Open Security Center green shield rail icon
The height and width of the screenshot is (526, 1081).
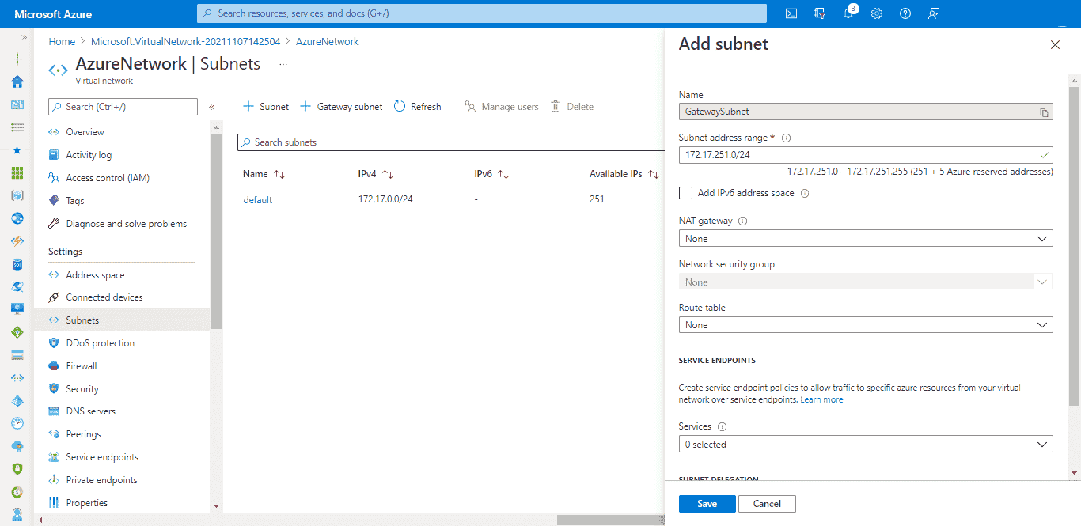(17, 469)
